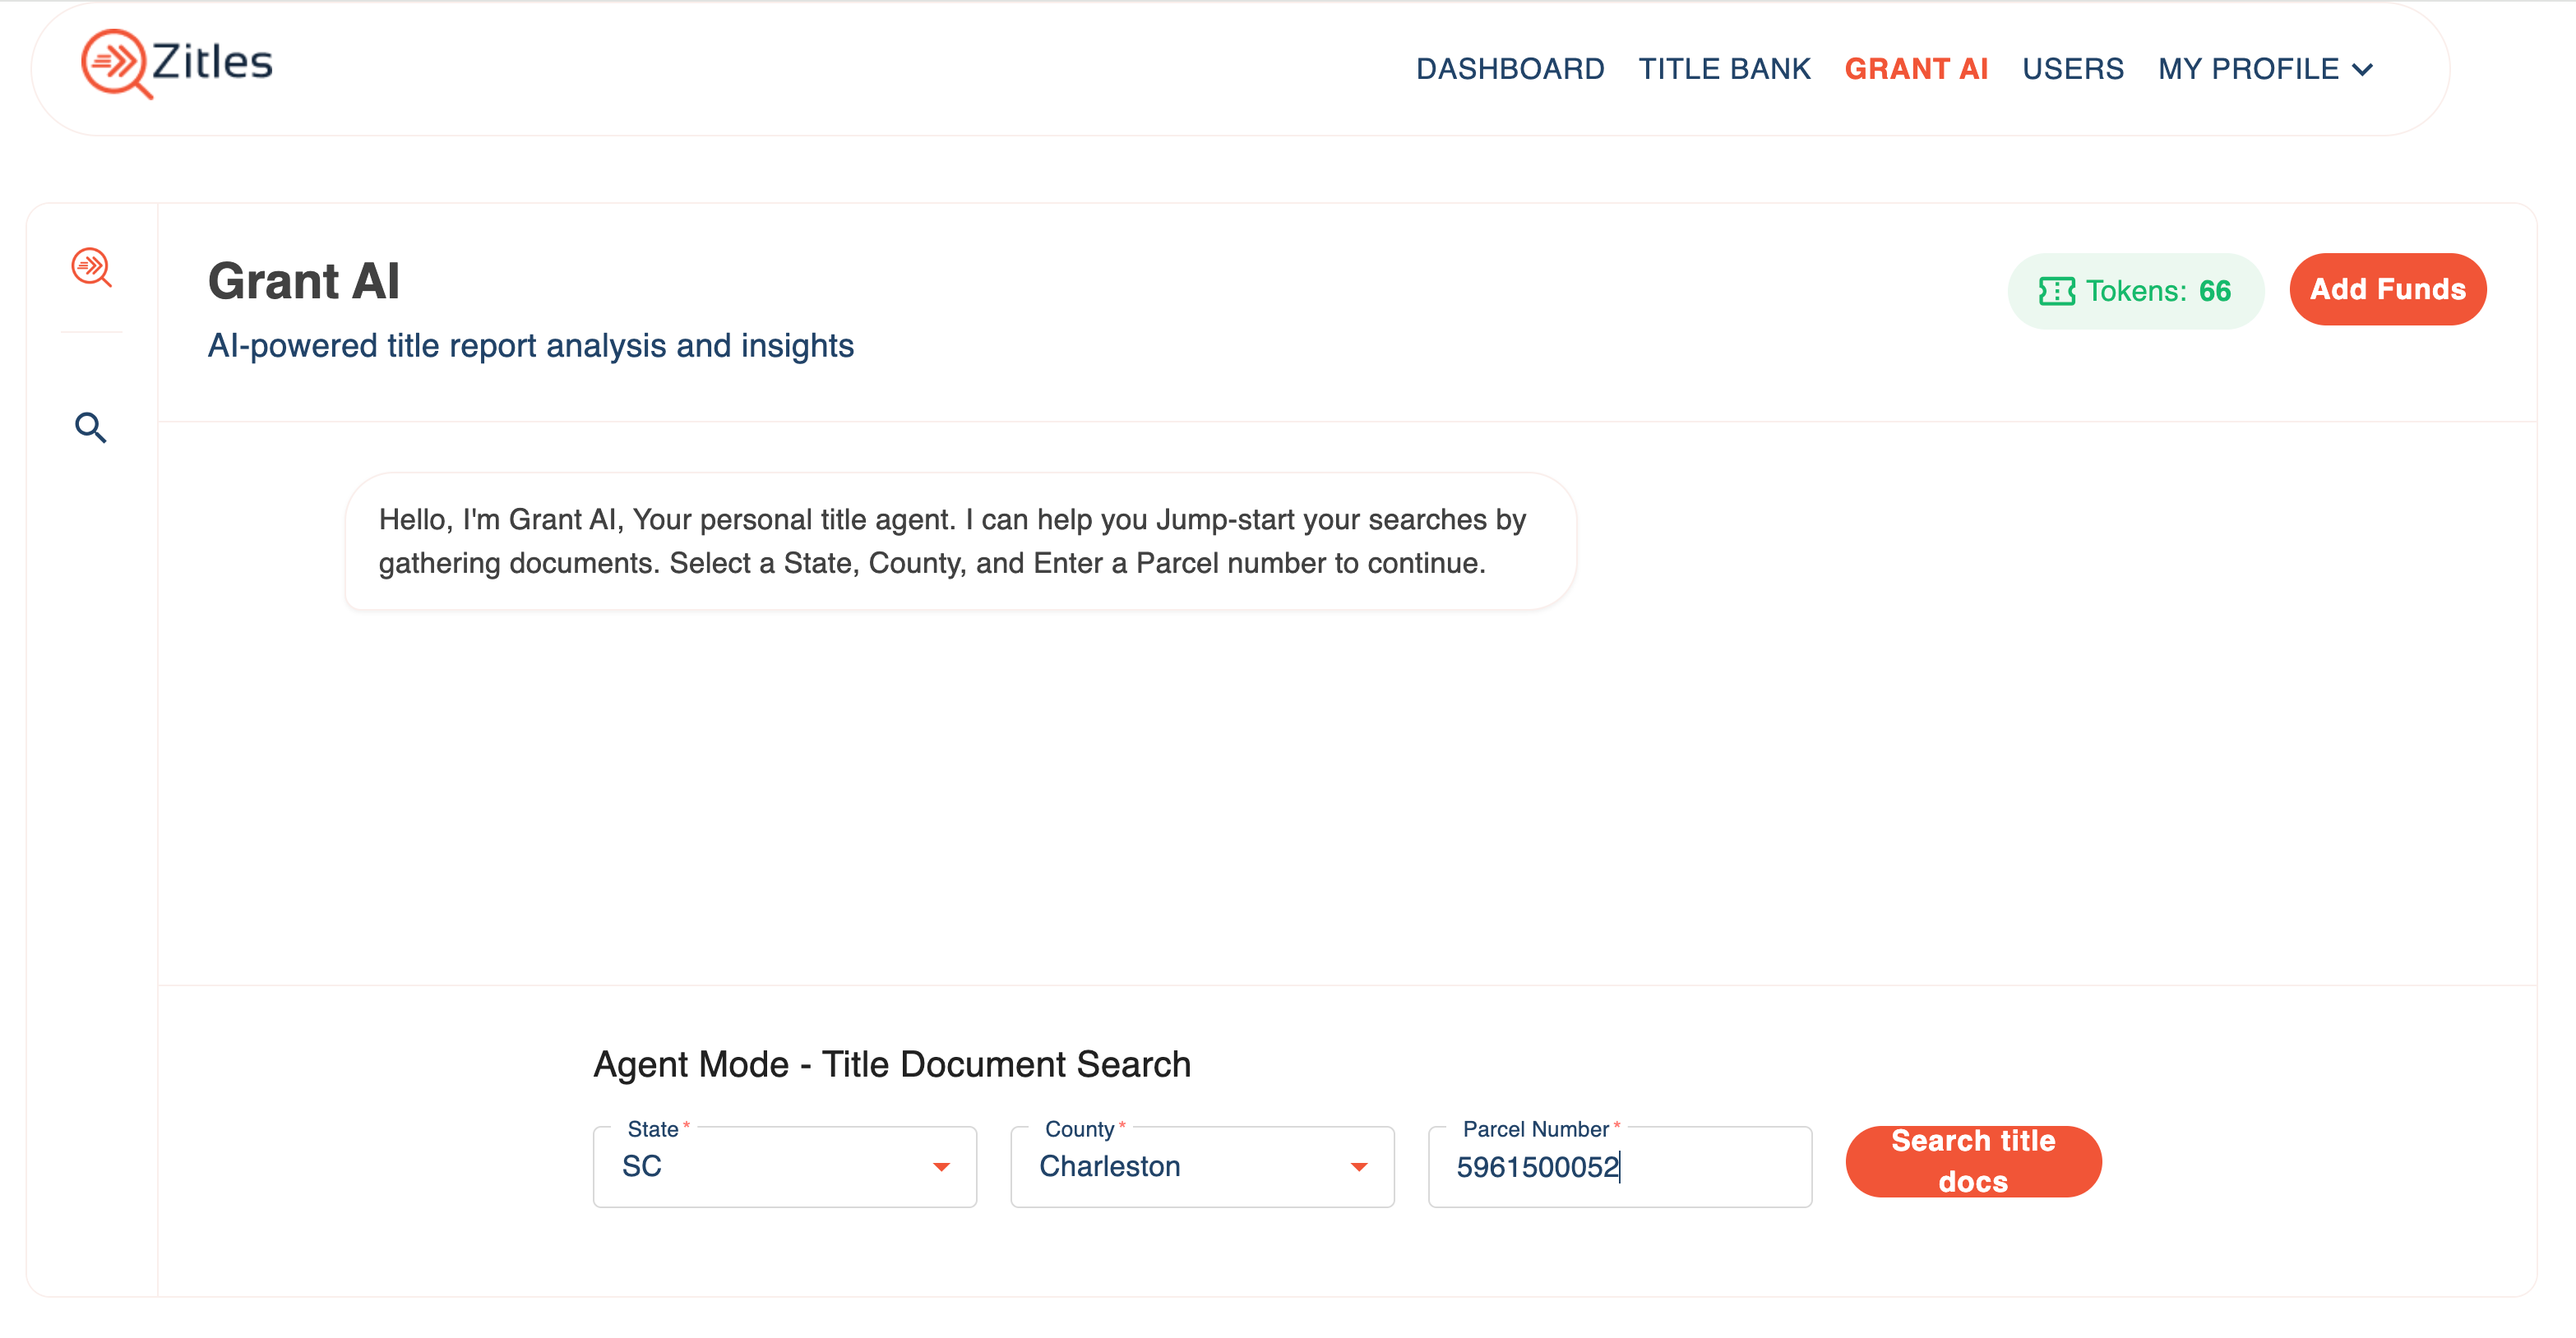Navigate to the Users page
The height and width of the screenshot is (1338, 2576).
click(2072, 69)
